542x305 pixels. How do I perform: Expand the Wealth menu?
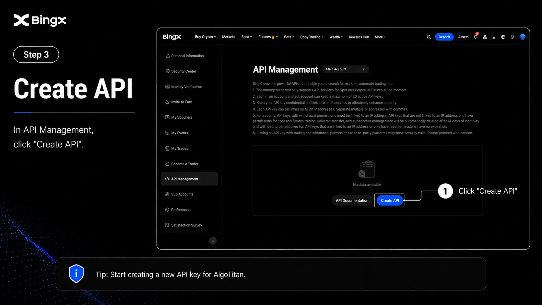click(336, 37)
